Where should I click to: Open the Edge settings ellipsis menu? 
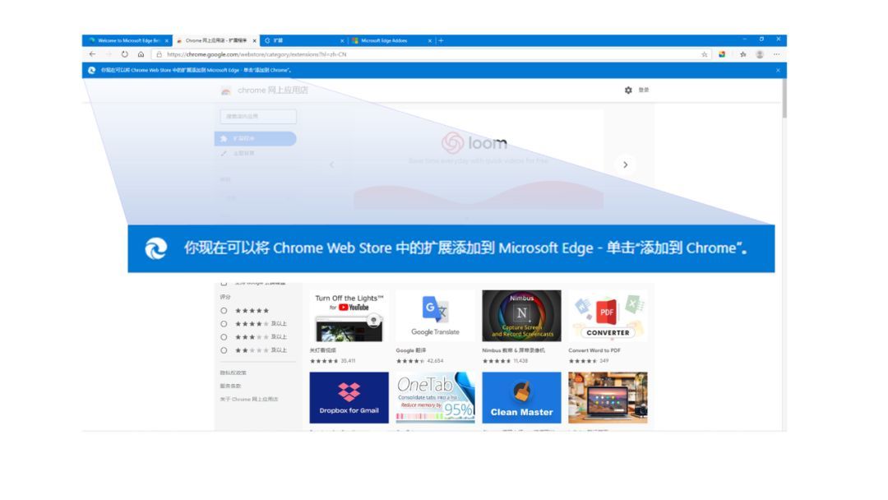pyautogui.click(x=776, y=54)
